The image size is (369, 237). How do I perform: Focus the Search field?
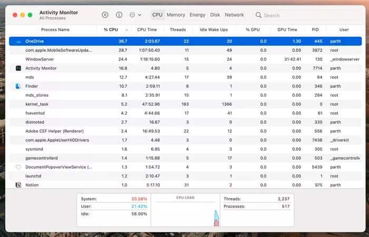(x=307, y=15)
